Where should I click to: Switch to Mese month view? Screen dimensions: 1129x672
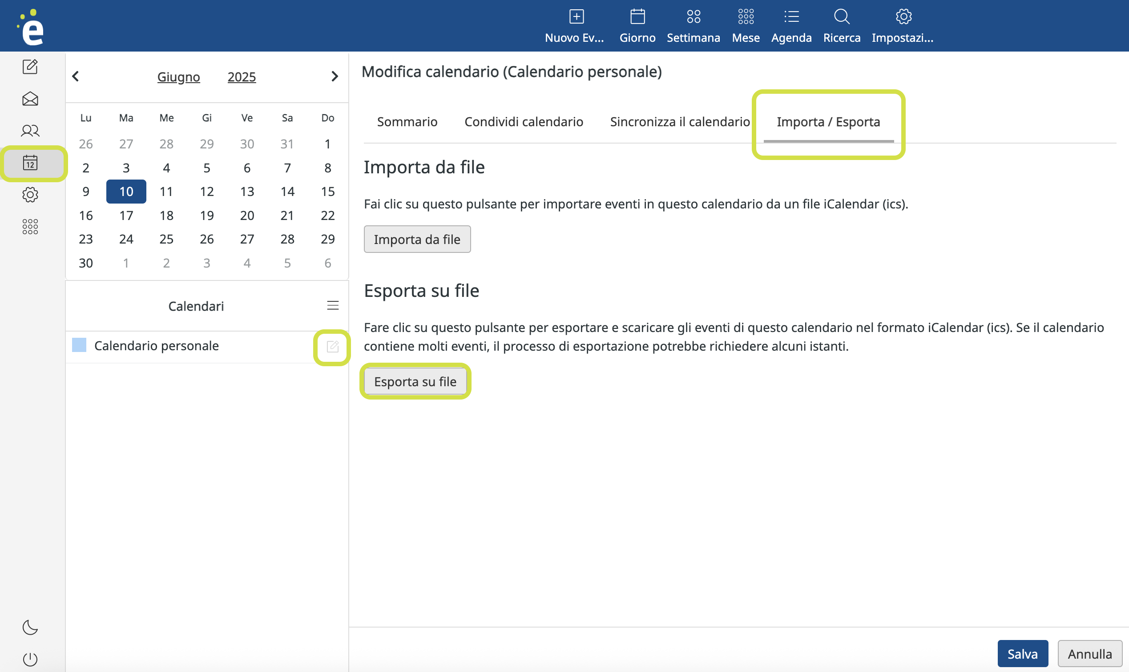click(746, 26)
